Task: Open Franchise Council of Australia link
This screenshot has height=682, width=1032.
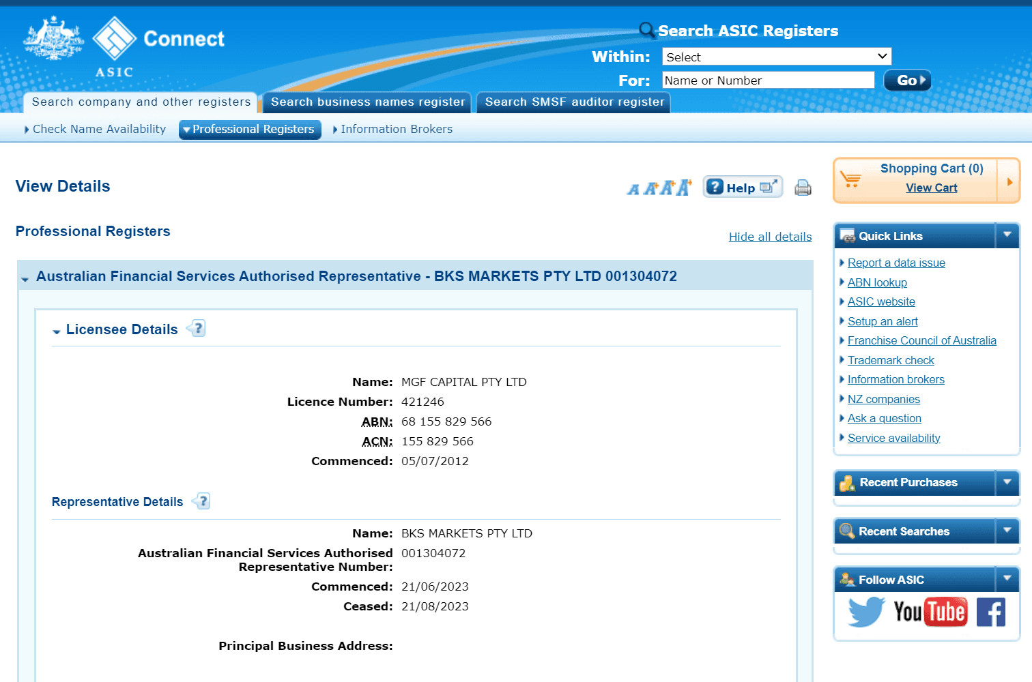Action: [922, 340]
